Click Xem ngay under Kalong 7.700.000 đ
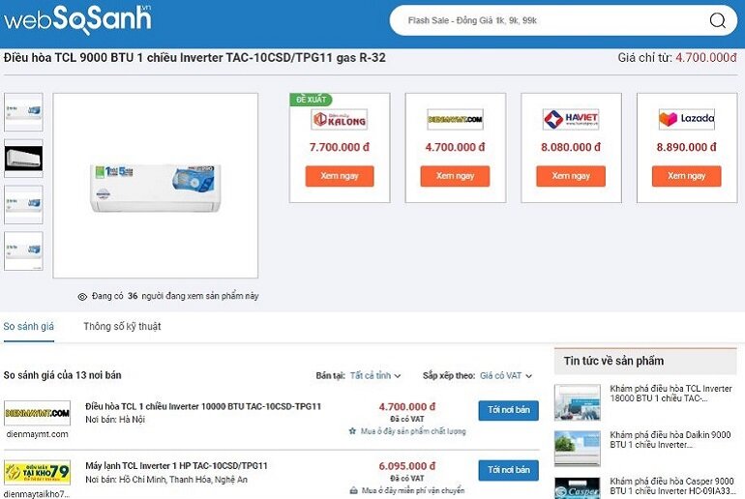Viewport: 745px width, 499px height. [x=340, y=176]
